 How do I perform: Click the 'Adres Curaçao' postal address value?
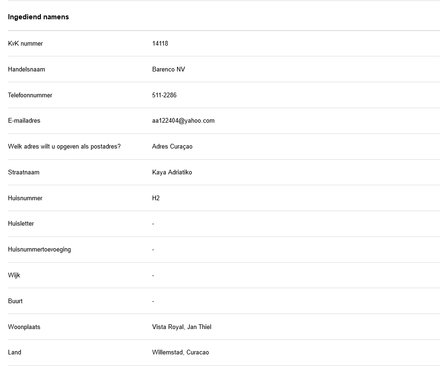tap(172, 147)
